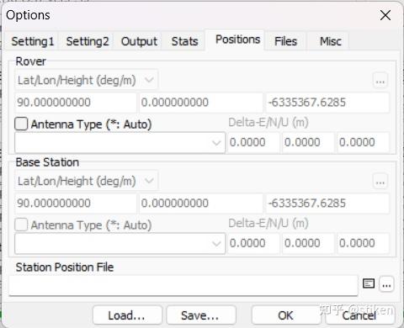Click Rover Delta-E field
This screenshot has height=328, width=404.
(253, 143)
